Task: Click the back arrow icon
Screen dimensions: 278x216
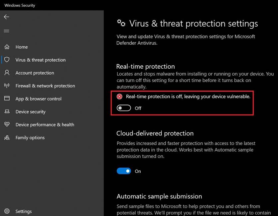Action: [x=7, y=17]
